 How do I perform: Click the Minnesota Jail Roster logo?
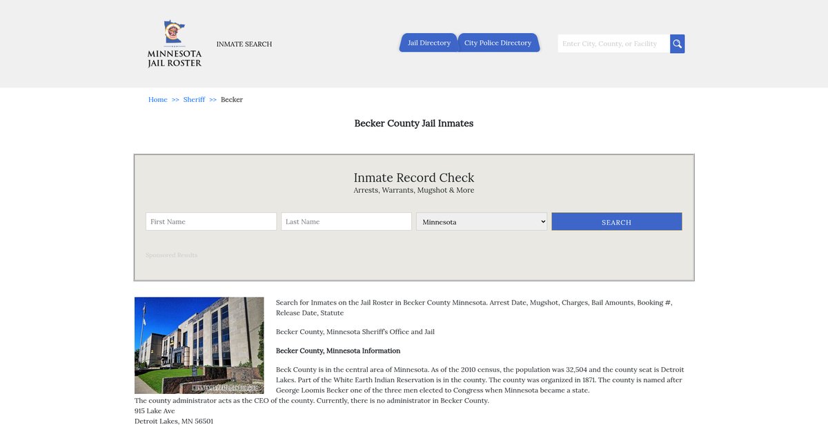click(x=175, y=43)
